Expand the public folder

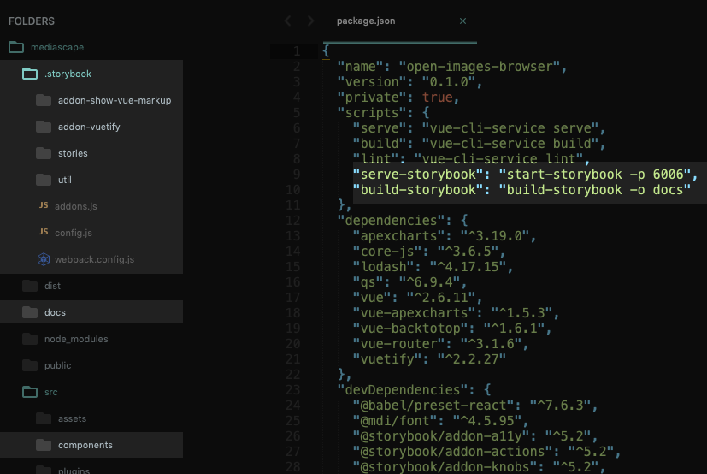click(x=58, y=365)
